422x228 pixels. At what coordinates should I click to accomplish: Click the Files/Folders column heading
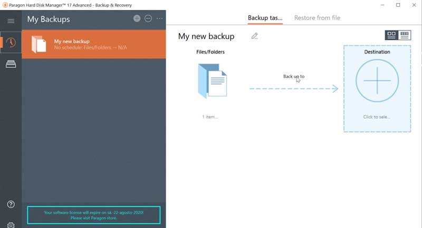210,52
